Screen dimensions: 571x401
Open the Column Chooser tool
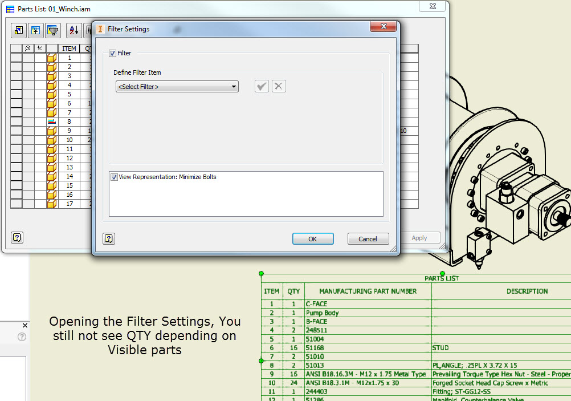click(x=19, y=30)
